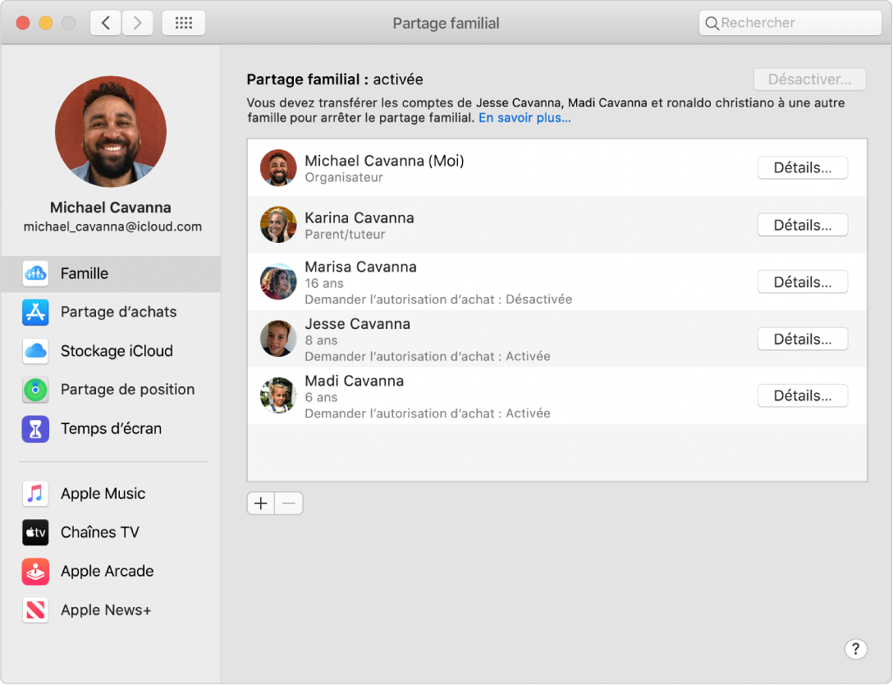The height and width of the screenshot is (685, 893).
Task: Select the Michael Cavanna (Moi) name
Action: click(x=384, y=161)
